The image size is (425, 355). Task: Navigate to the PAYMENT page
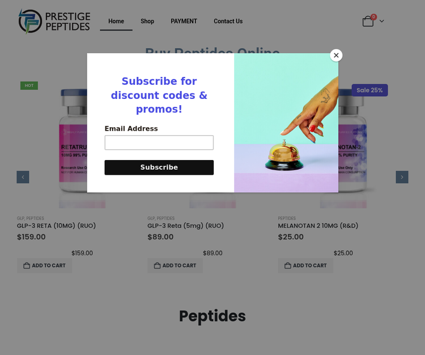184,21
